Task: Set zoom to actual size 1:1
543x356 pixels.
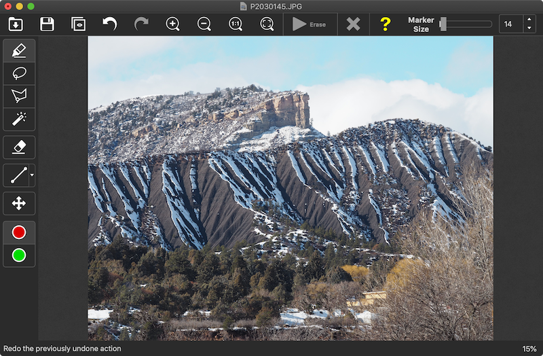Action: [x=236, y=24]
